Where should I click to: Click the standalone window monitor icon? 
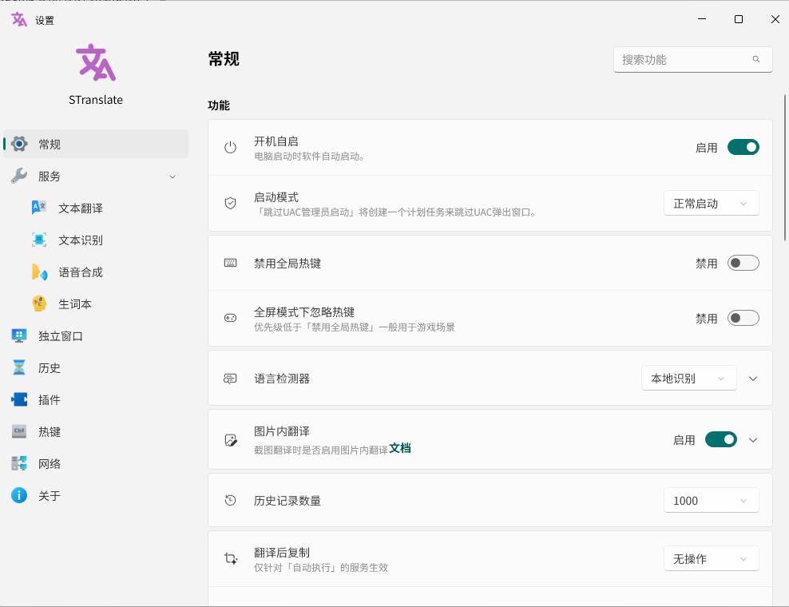[19, 335]
